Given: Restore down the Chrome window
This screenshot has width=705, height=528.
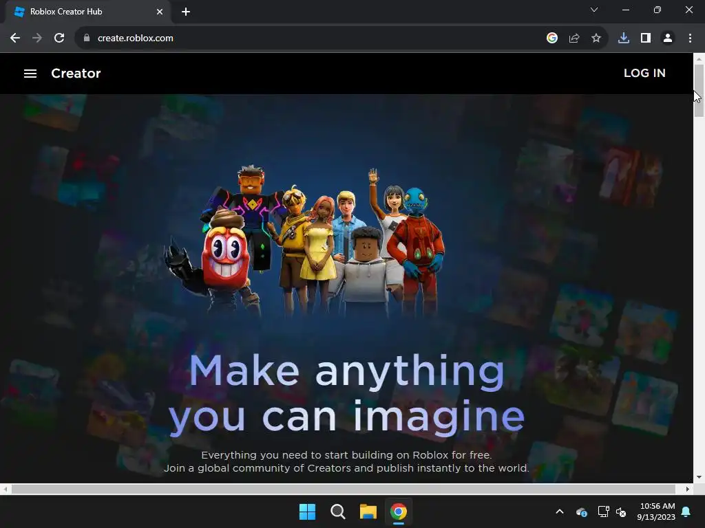Looking at the screenshot, I should [657, 10].
